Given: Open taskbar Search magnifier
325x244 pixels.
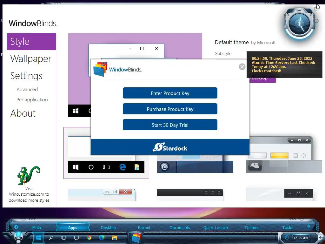Looking at the screenshot, I should 51,238.
